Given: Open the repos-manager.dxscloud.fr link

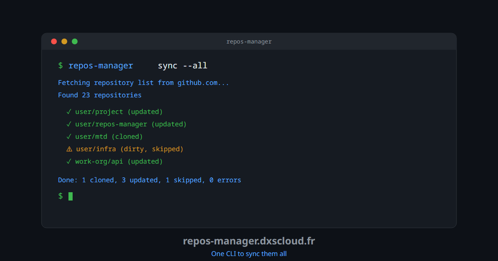Looking at the screenshot, I should coord(249,241).
